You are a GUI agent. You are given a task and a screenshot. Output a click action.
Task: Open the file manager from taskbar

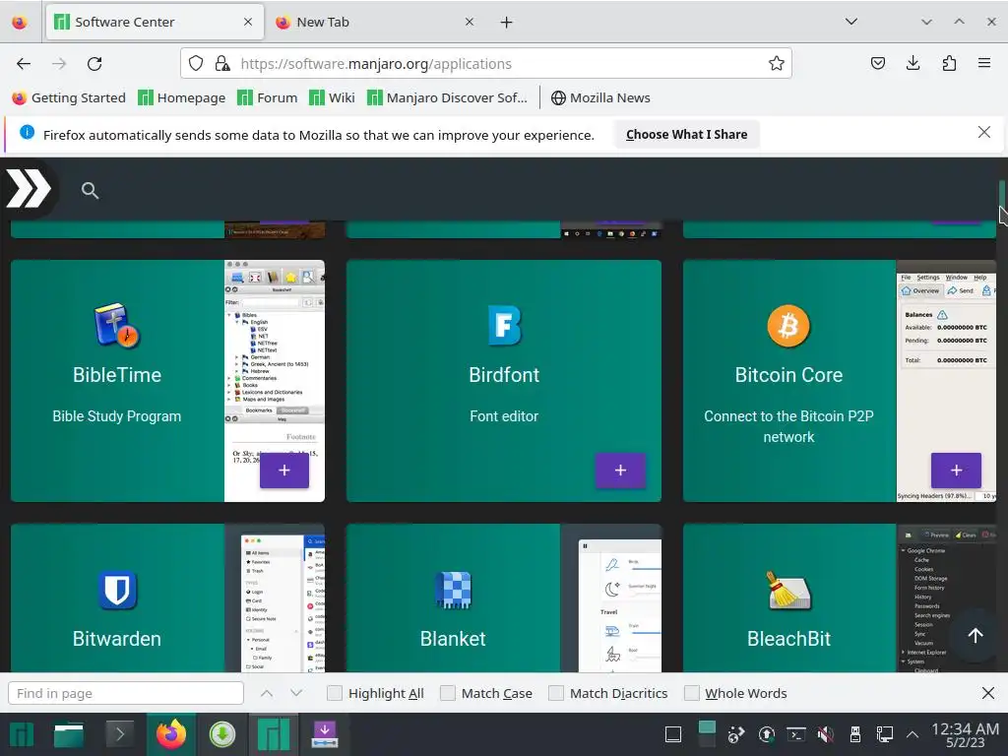coord(69,734)
